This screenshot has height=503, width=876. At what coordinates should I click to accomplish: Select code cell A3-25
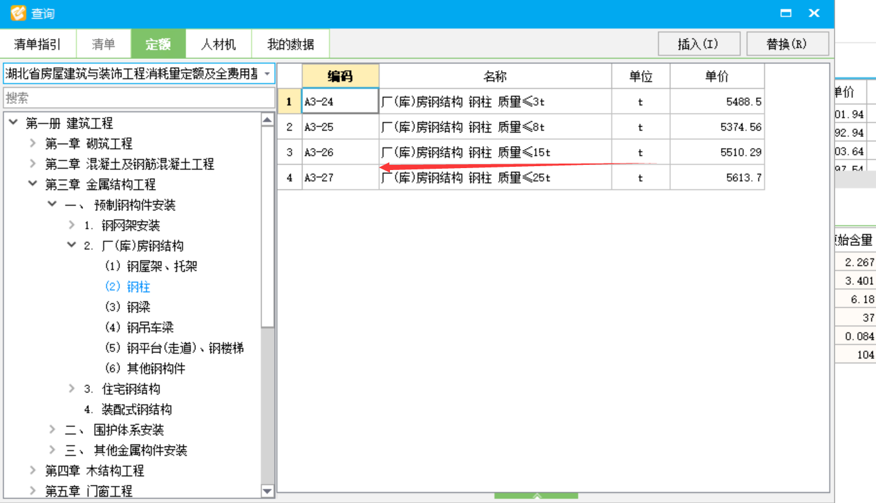(x=340, y=127)
